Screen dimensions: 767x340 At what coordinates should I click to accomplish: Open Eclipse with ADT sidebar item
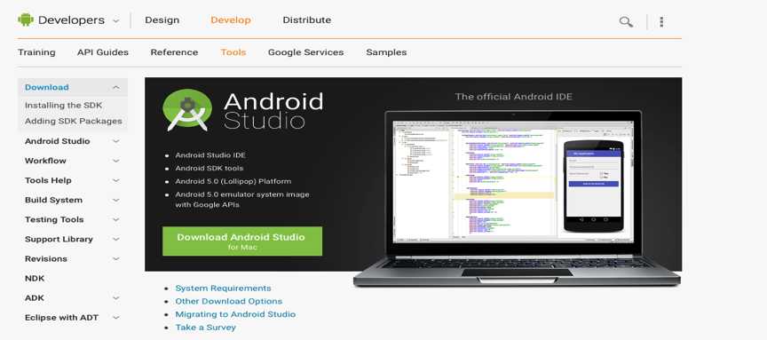[61, 318]
